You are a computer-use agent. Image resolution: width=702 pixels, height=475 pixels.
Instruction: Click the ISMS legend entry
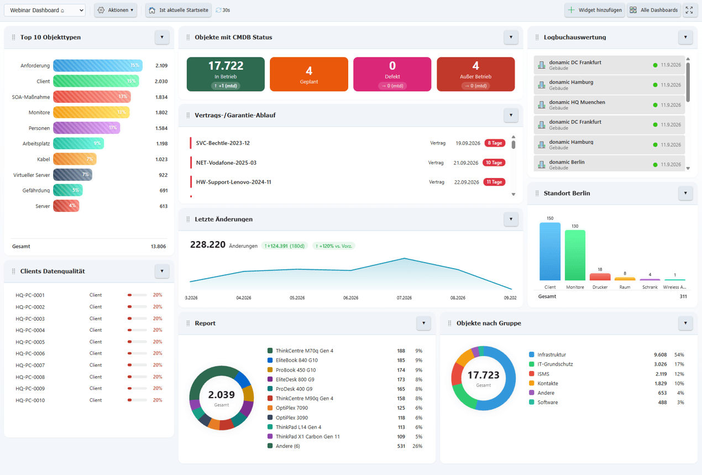[606, 374]
